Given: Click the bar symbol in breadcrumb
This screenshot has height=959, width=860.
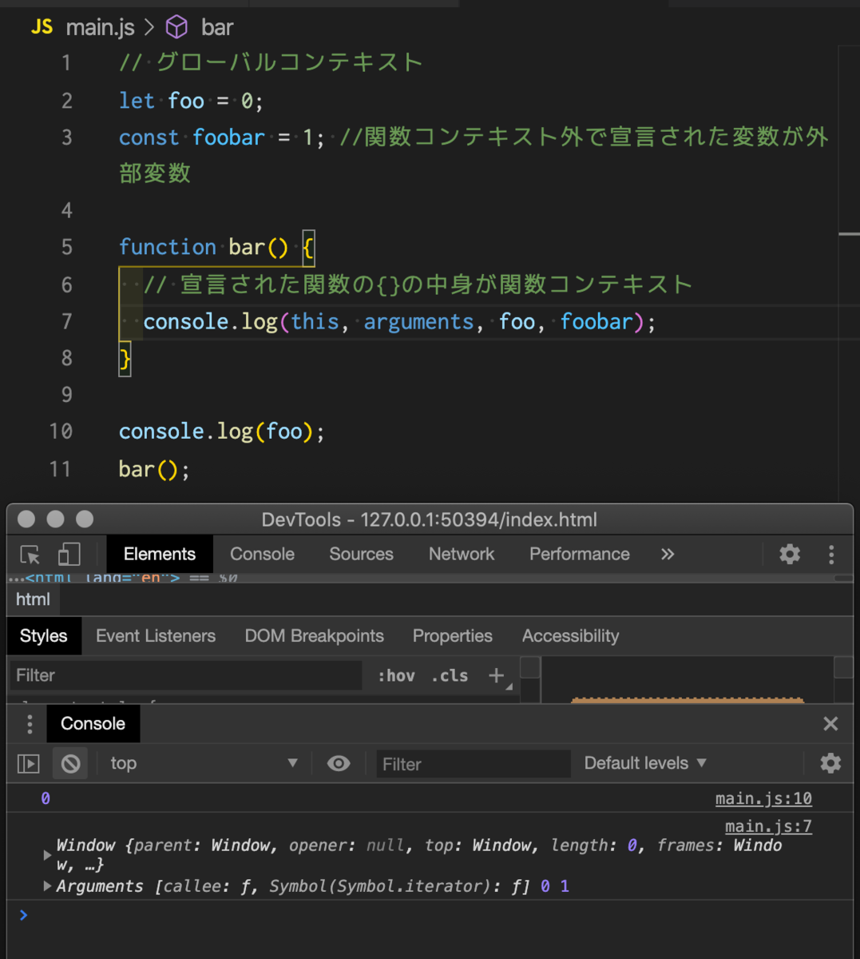Looking at the screenshot, I should pyautogui.click(x=217, y=27).
